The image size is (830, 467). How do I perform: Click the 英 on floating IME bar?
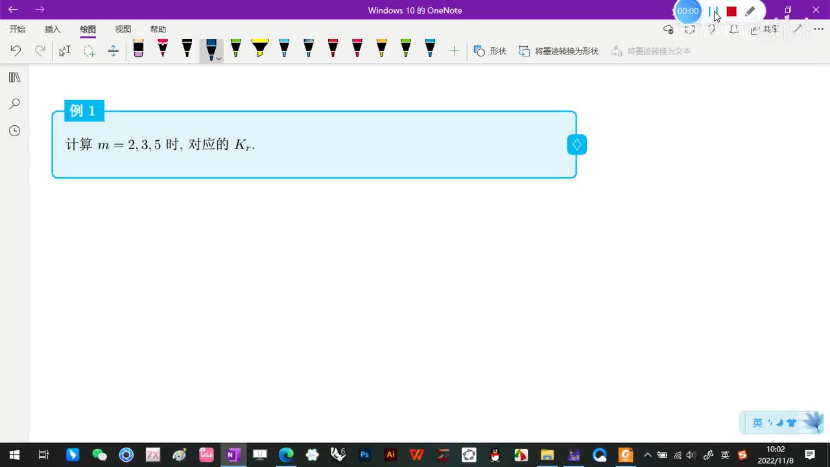pyautogui.click(x=757, y=423)
